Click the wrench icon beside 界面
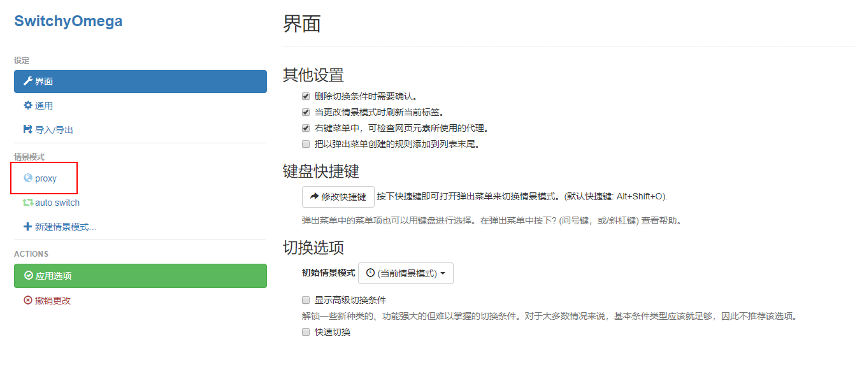855x365 pixels. [27, 82]
